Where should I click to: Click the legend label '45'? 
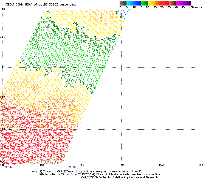point(183,7)
